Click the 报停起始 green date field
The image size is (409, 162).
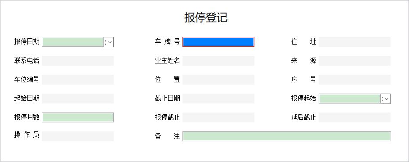click(x=350, y=99)
